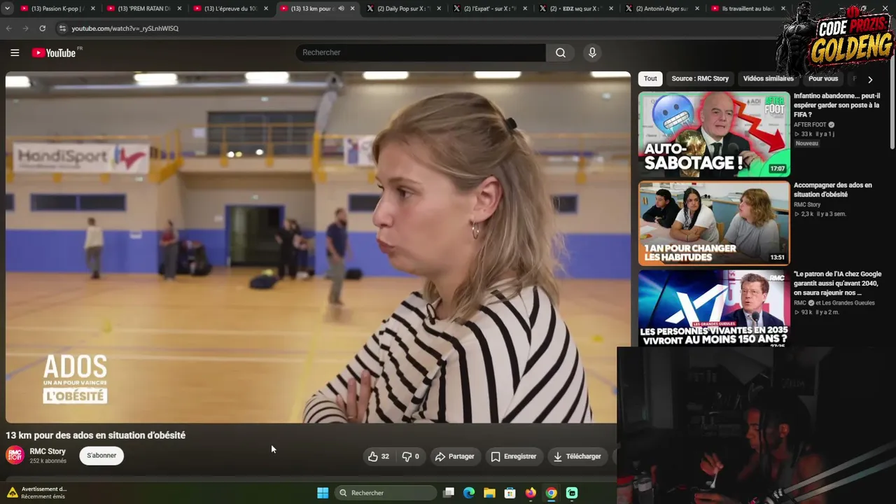Select the 'Tout' filter chip
Image resolution: width=896 pixels, height=504 pixels.
tap(650, 78)
